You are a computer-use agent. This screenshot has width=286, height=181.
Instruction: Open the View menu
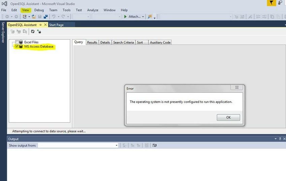26,10
